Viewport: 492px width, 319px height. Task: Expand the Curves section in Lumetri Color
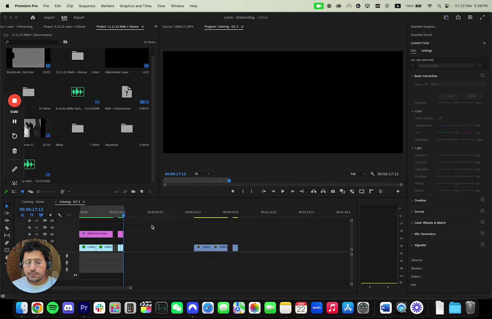419,212
